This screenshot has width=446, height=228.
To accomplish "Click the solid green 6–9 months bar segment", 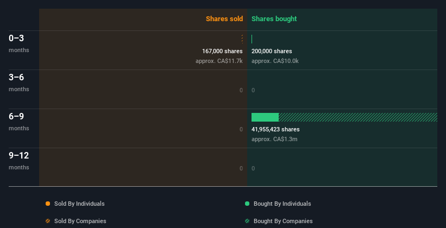I will (x=265, y=117).
